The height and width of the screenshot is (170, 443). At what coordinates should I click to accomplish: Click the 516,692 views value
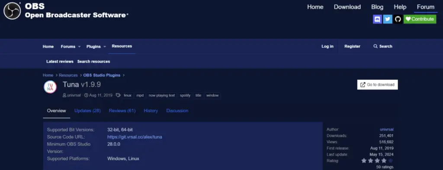(386, 142)
